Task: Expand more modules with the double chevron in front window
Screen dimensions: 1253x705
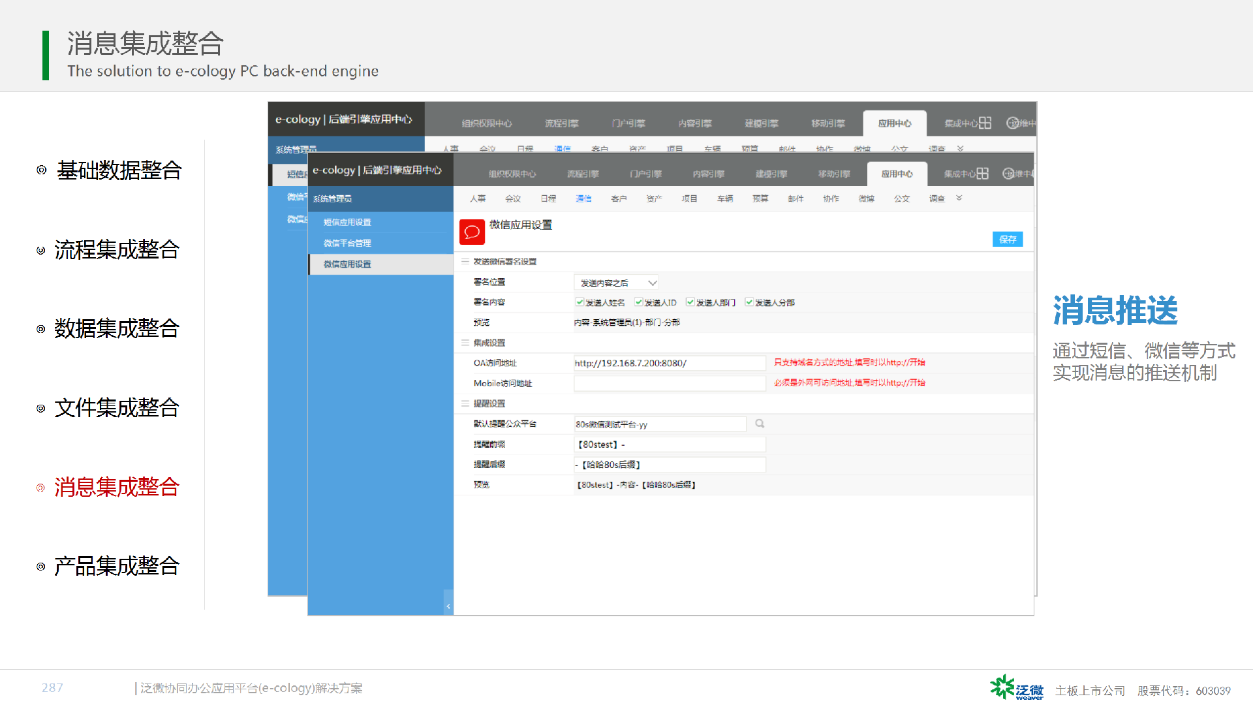Action: [959, 198]
